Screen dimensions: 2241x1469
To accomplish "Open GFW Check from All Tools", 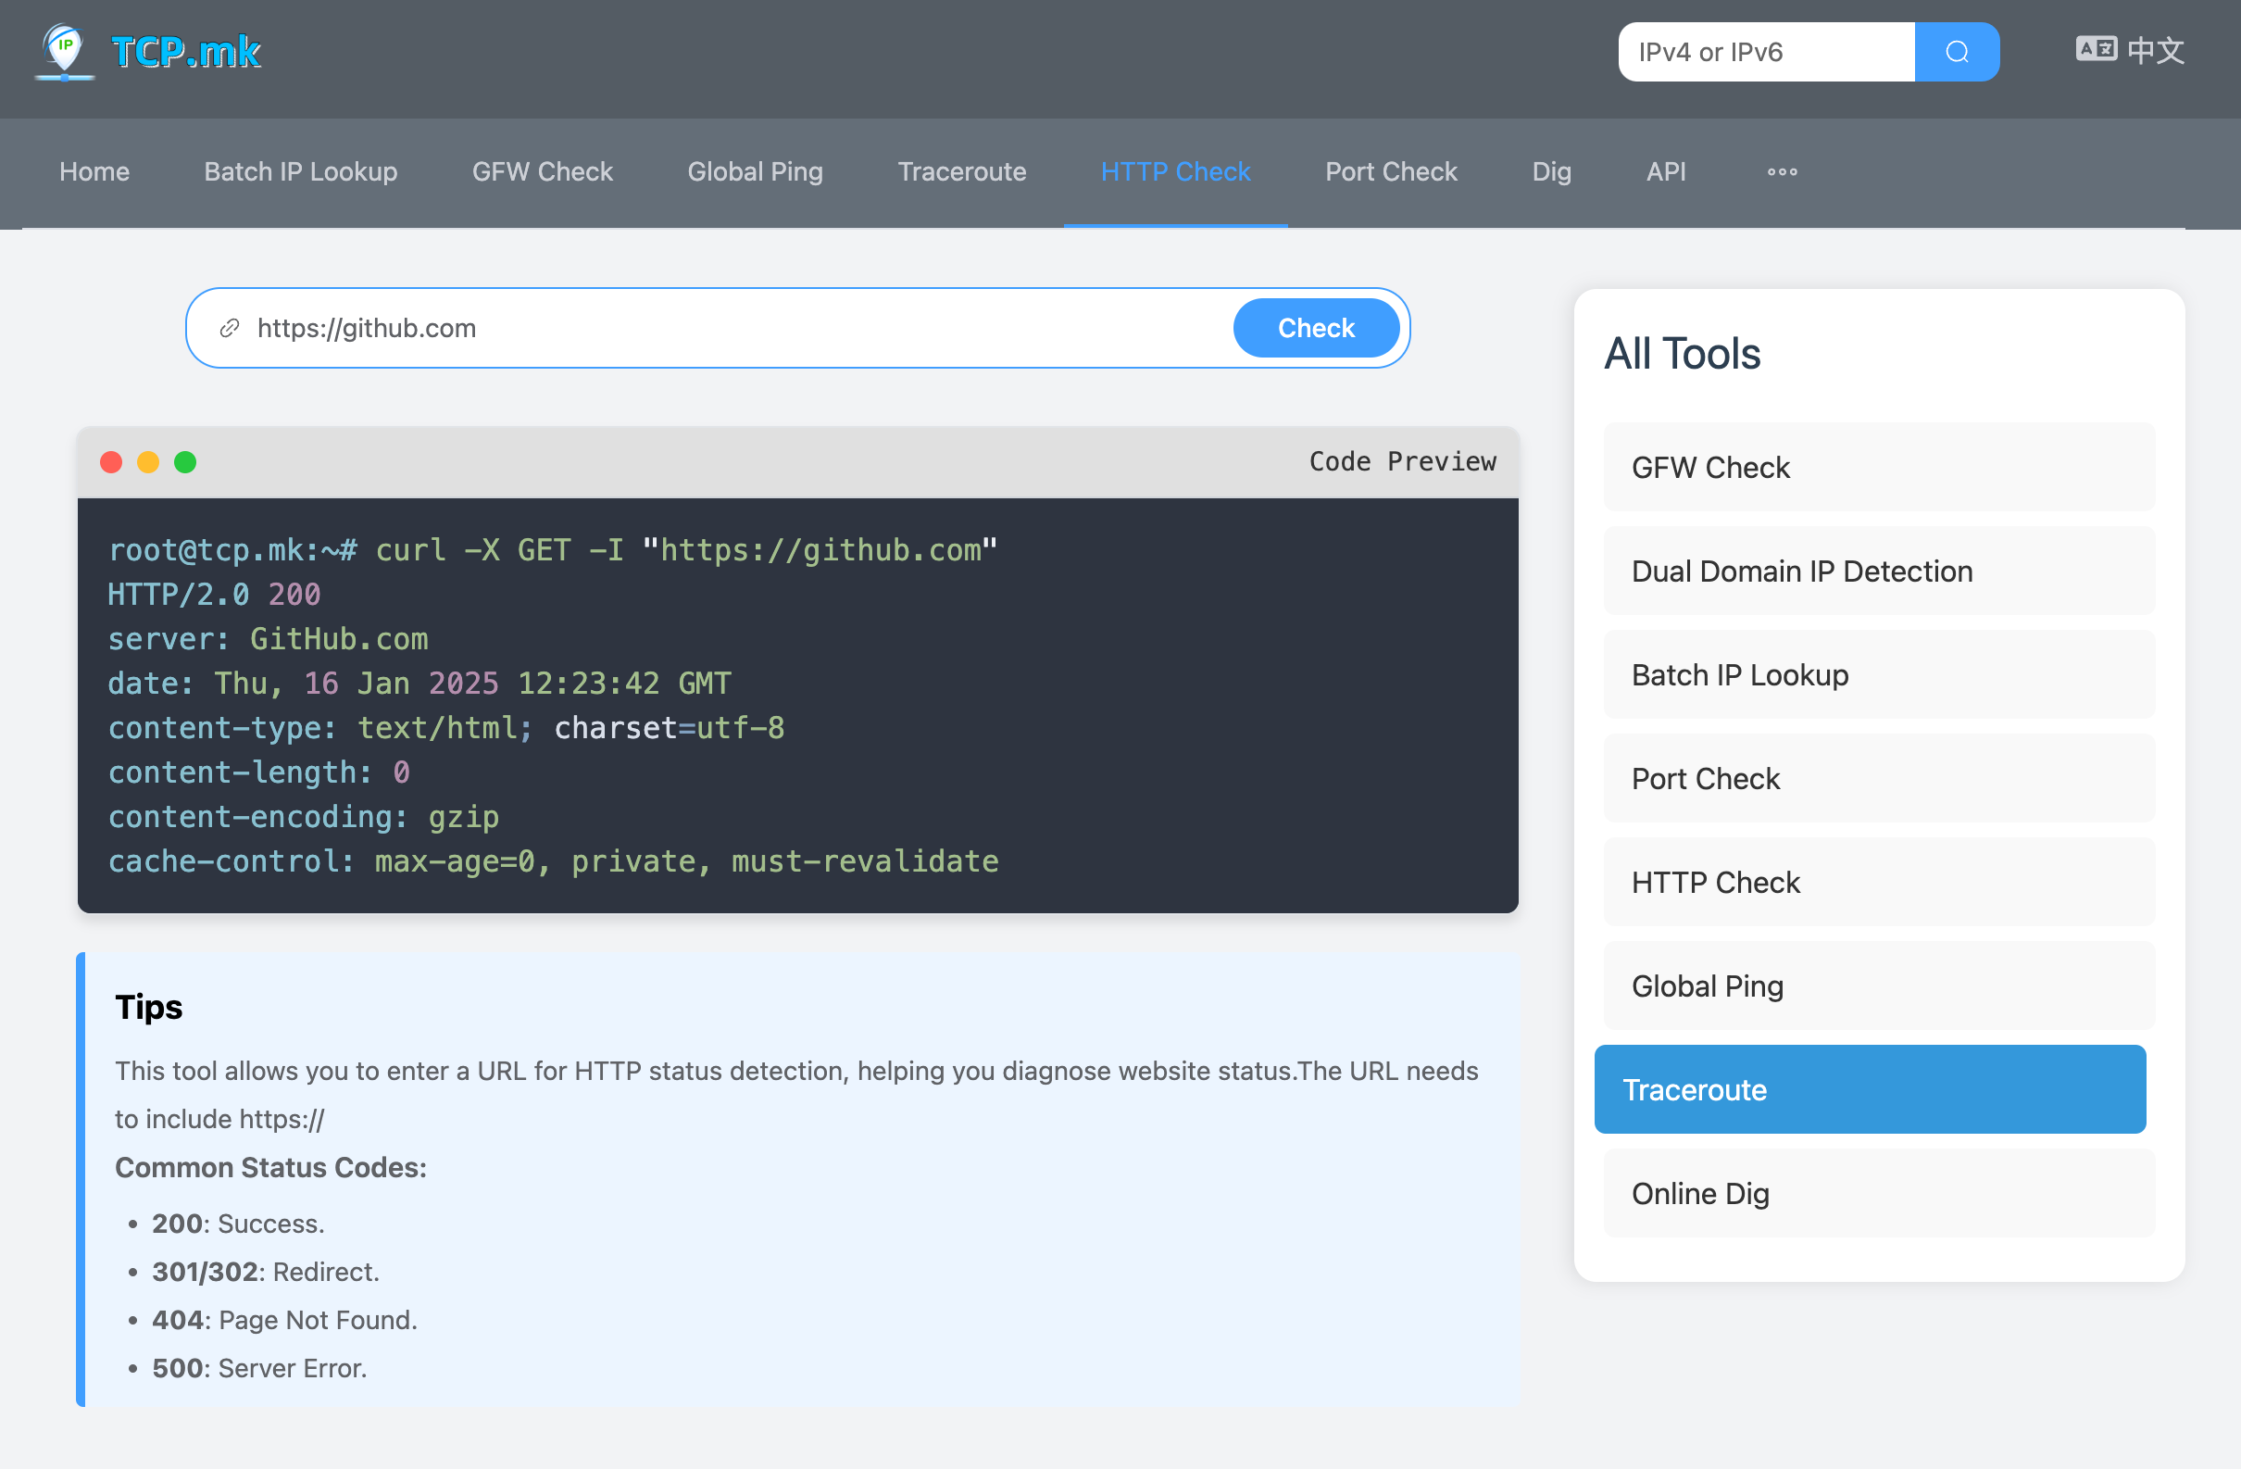I will (1879, 467).
